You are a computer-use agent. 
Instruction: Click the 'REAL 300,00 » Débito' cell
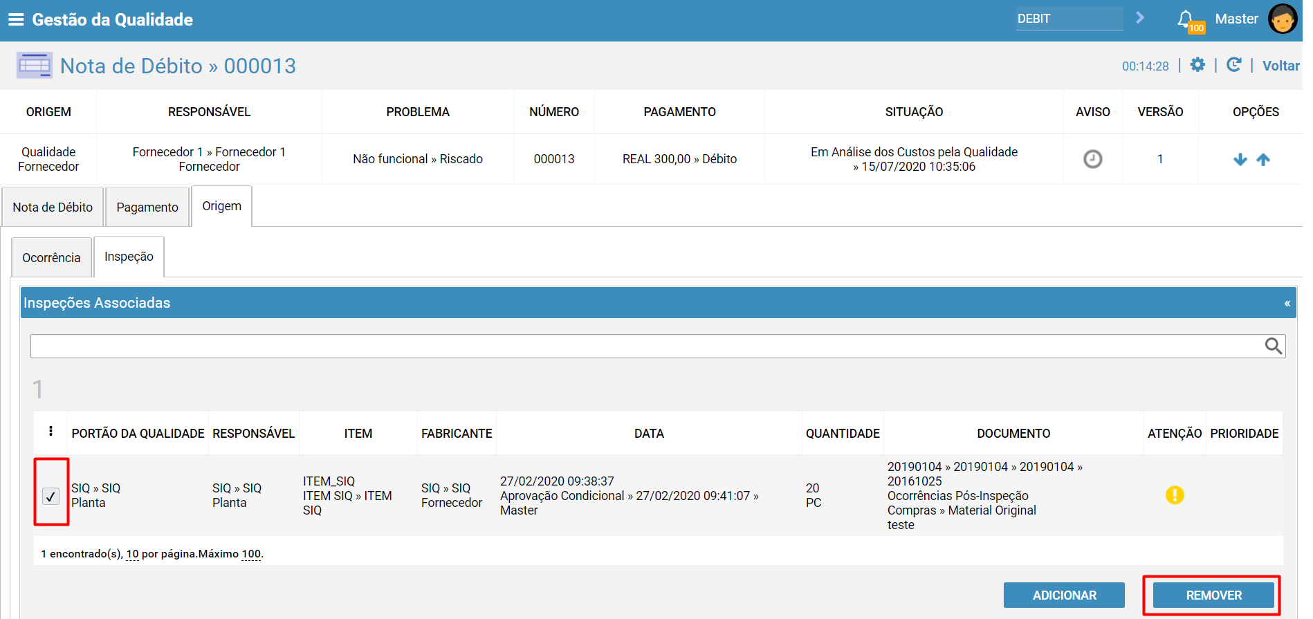(x=679, y=159)
